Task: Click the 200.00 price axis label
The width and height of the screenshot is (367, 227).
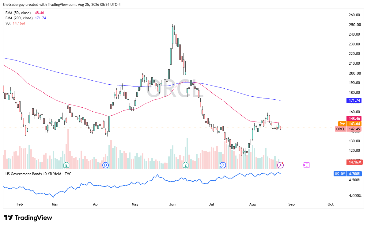Action: (x=355, y=73)
